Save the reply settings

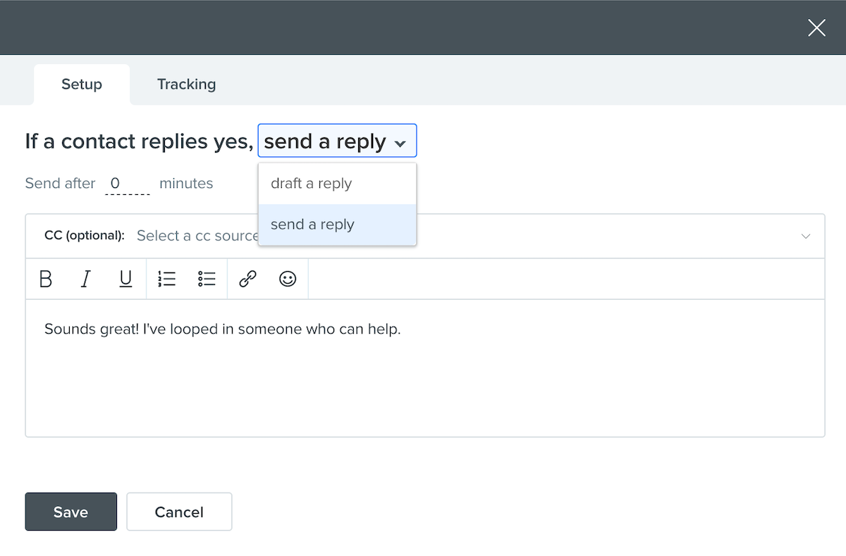tap(71, 512)
